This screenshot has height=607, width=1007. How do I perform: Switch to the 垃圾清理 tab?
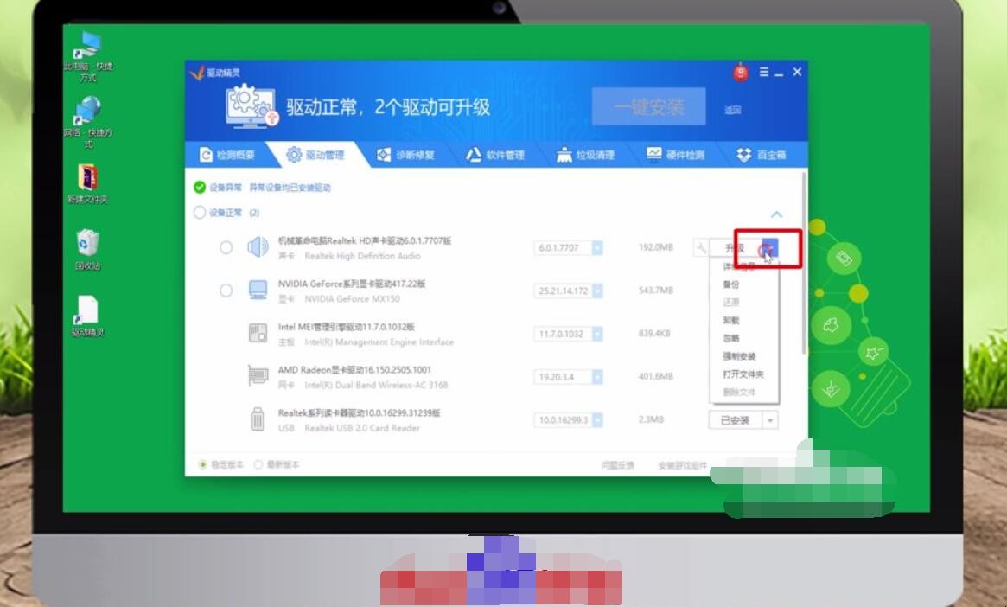pyautogui.click(x=586, y=155)
